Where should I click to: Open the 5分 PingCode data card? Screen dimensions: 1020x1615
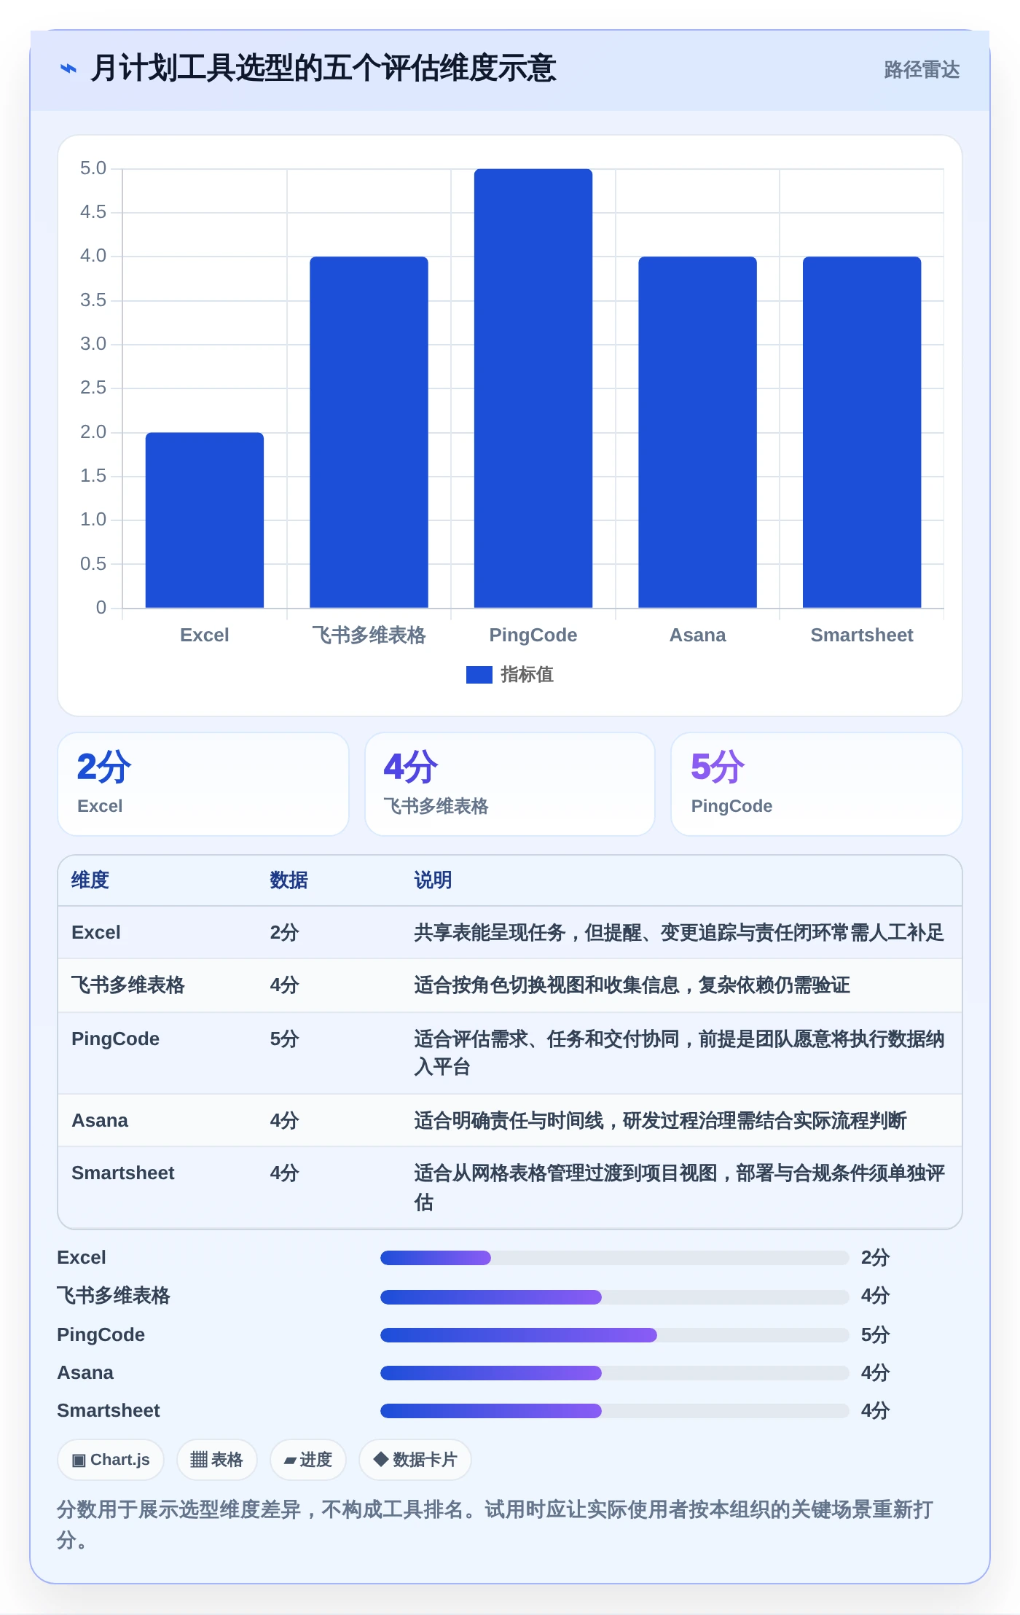[x=817, y=784]
